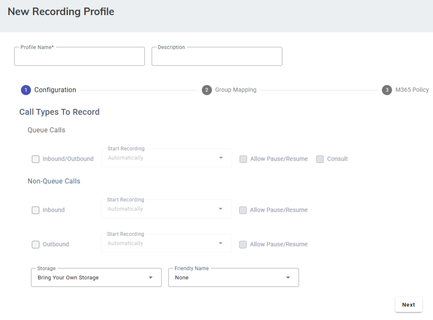Expand the Friendly Name dropdown
Image resolution: width=433 pixels, height=320 pixels.
tap(233, 278)
